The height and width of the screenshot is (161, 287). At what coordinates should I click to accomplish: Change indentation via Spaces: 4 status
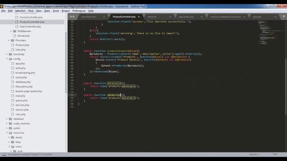[x=254, y=154]
